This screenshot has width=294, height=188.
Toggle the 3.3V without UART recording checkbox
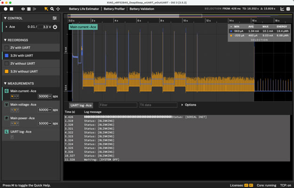point(7,71)
